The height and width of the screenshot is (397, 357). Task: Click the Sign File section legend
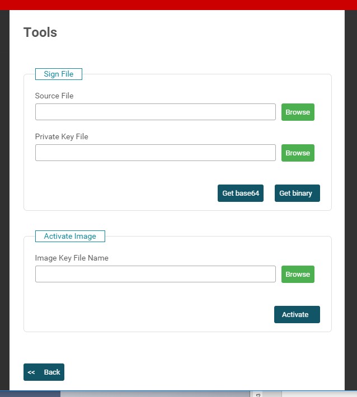[x=59, y=74]
